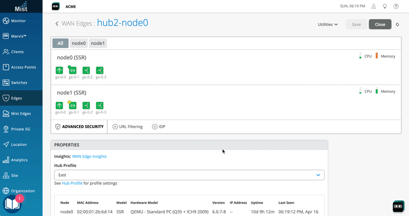409x216 pixels.
Task: Select the All nodes tab
Action: [60, 43]
